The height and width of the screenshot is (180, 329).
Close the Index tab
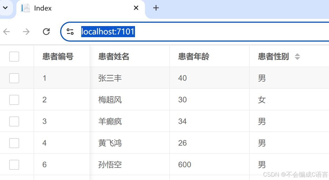coord(136,8)
